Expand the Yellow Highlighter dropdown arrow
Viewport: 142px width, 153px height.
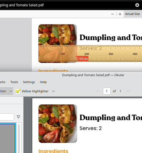click(x=53, y=91)
